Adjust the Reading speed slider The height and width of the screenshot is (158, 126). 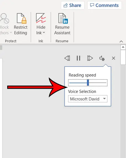coord(88,83)
